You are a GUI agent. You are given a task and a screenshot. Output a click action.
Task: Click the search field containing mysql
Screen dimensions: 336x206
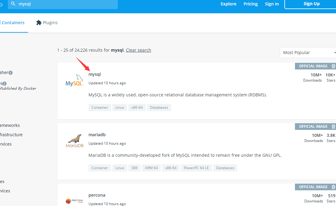[x=63, y=4]
